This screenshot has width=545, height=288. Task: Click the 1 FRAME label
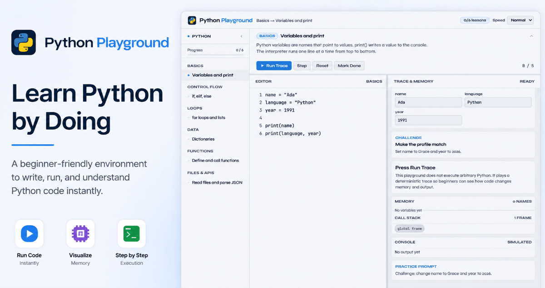(523, 218)
